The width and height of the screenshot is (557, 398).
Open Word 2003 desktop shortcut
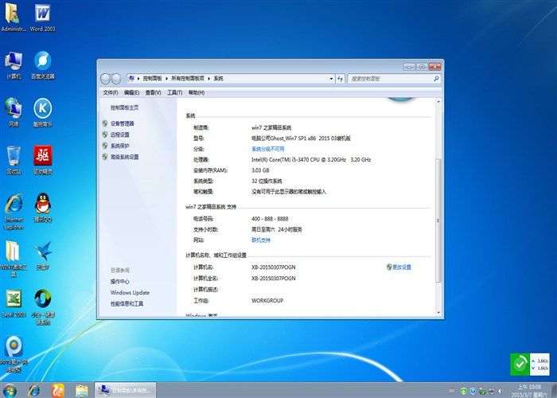tap(41, 16)
